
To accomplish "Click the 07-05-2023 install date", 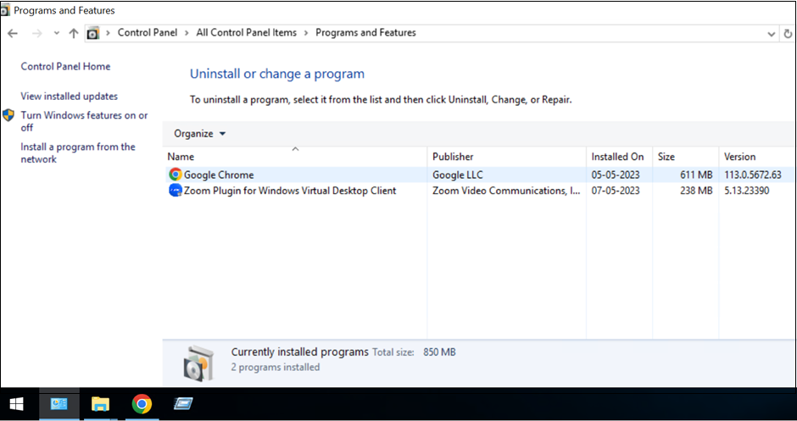I will (x=616, y=191).
